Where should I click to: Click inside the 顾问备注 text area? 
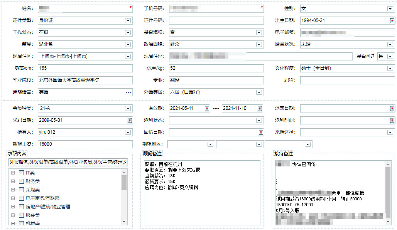202,193
